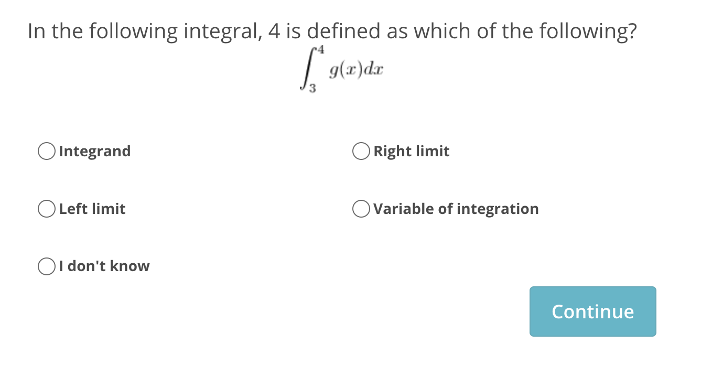Click the I don't know answer label

tap(103, 266)
